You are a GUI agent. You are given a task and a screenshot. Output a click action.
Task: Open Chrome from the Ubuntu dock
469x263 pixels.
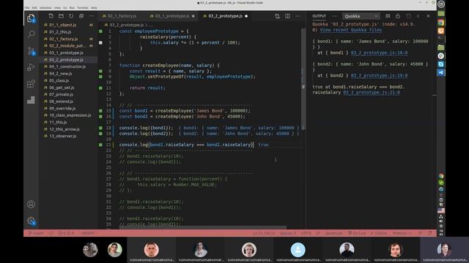click(x=441, y=23)
